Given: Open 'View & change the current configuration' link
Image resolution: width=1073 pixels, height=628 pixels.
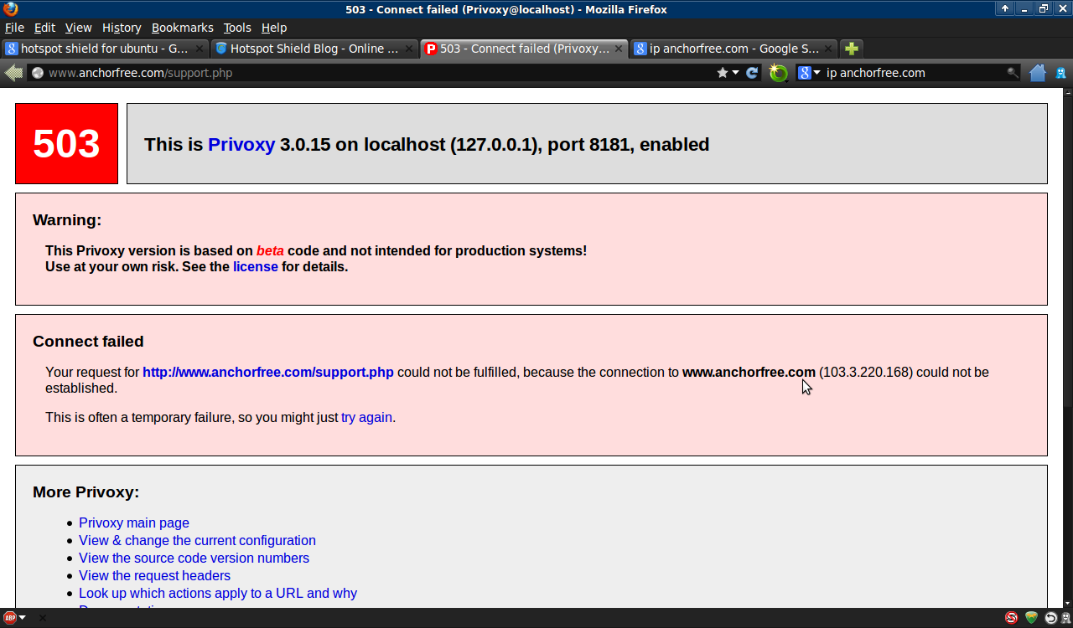Looking at the screenshot, I should pos(197,540).
